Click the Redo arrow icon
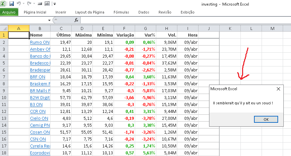291x156 pixels. tap(29, 4)
